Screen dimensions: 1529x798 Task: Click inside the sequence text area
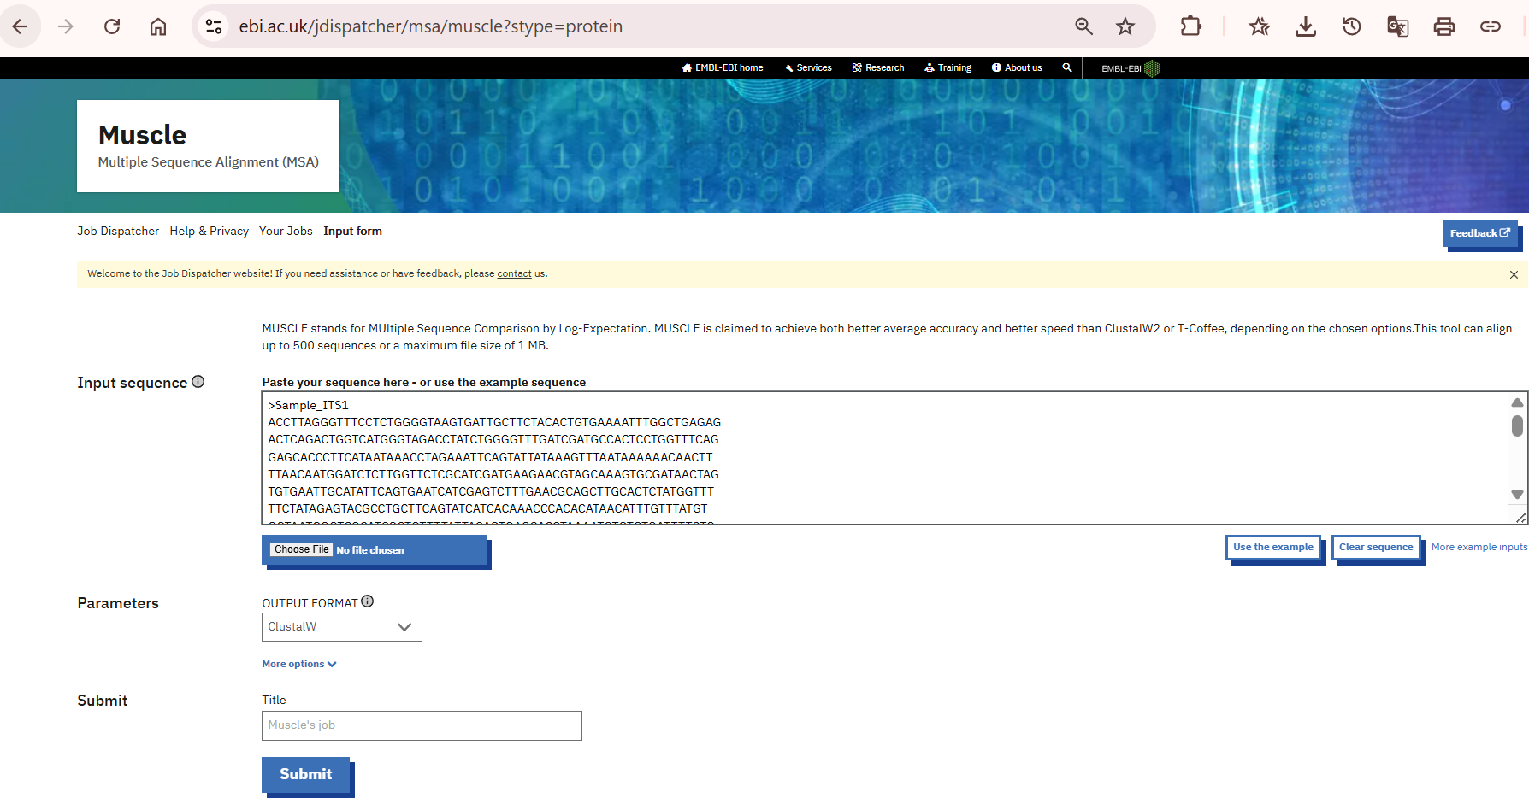point(885,458)
